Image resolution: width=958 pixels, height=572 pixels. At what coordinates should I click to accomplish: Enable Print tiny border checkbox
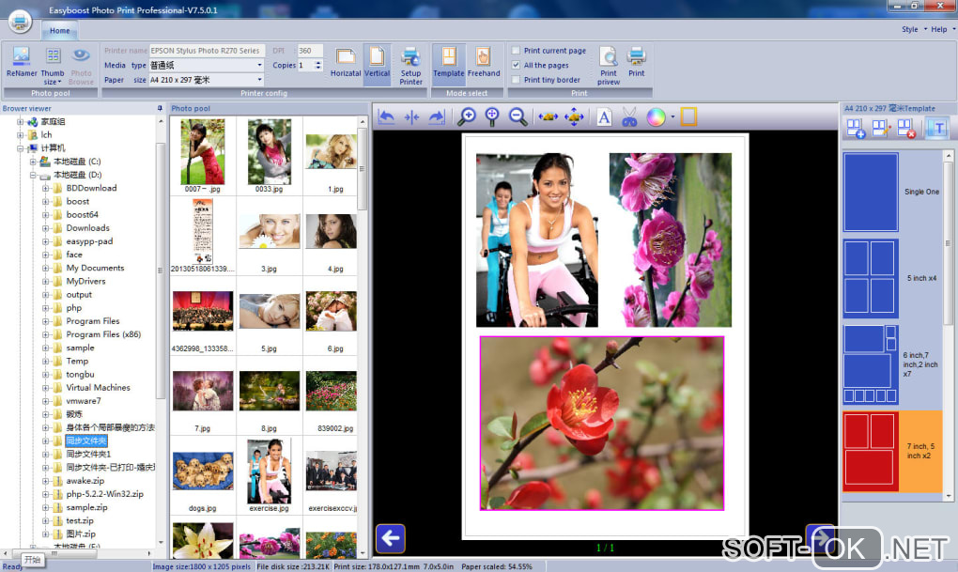(x=517, y=80)
